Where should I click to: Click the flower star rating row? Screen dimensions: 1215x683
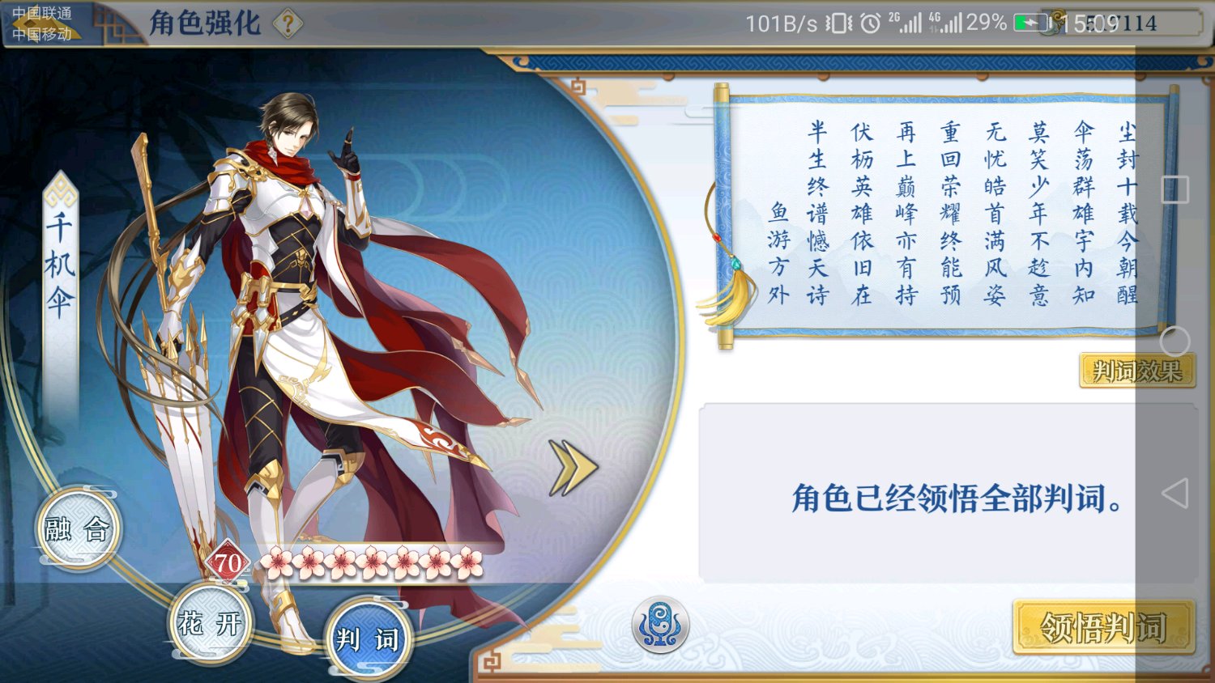click(372, 563)
